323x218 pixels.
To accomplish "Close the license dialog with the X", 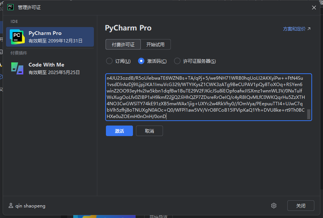I will coord(314,8).
